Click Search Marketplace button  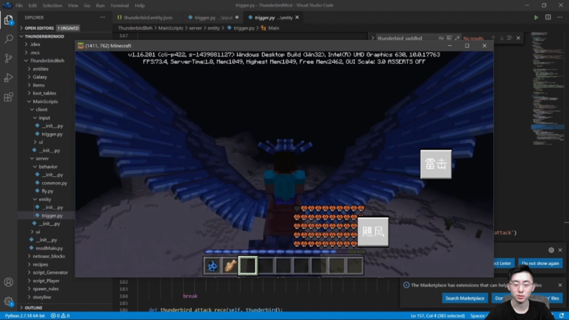[x=465, y=298]
